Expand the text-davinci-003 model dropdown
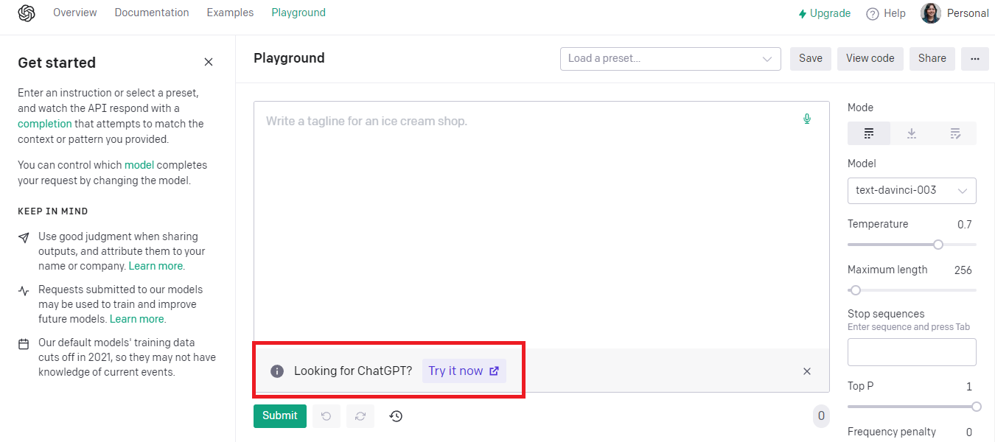Screen dimensions: 995x442 click(912, 190)
